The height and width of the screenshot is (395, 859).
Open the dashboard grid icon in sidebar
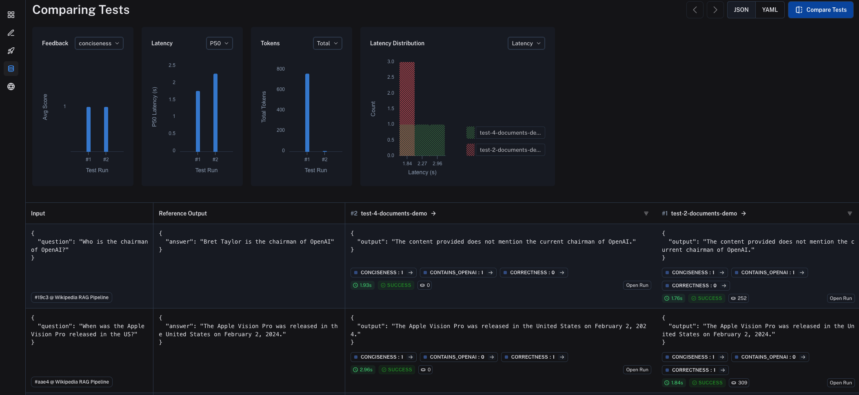tap(11, 15)
